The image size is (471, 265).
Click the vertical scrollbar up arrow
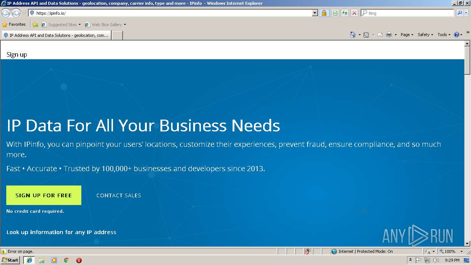tap(467, 43)
